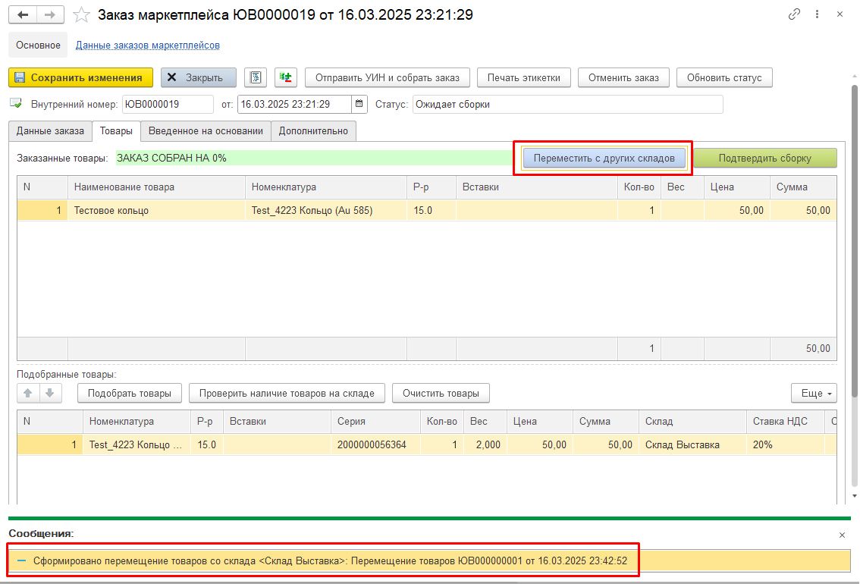Add order to favorites with the star

tap(81, 15)
